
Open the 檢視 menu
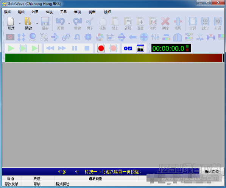click(x=49, y=12)
